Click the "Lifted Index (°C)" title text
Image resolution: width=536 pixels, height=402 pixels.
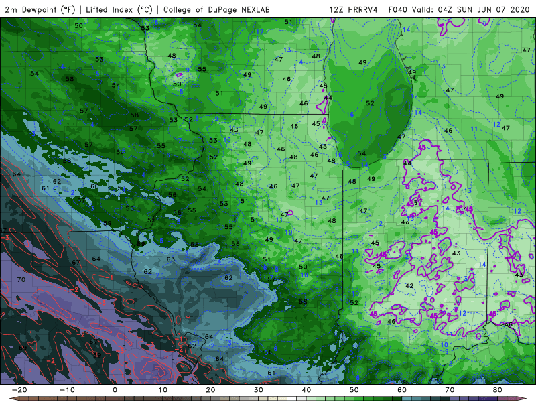point(119,9)
